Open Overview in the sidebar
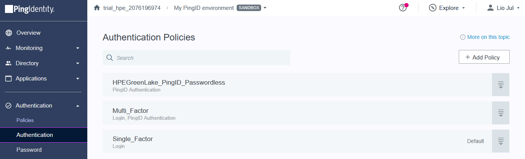The height and width of the screenshot is (159, 525). (28, 33)
